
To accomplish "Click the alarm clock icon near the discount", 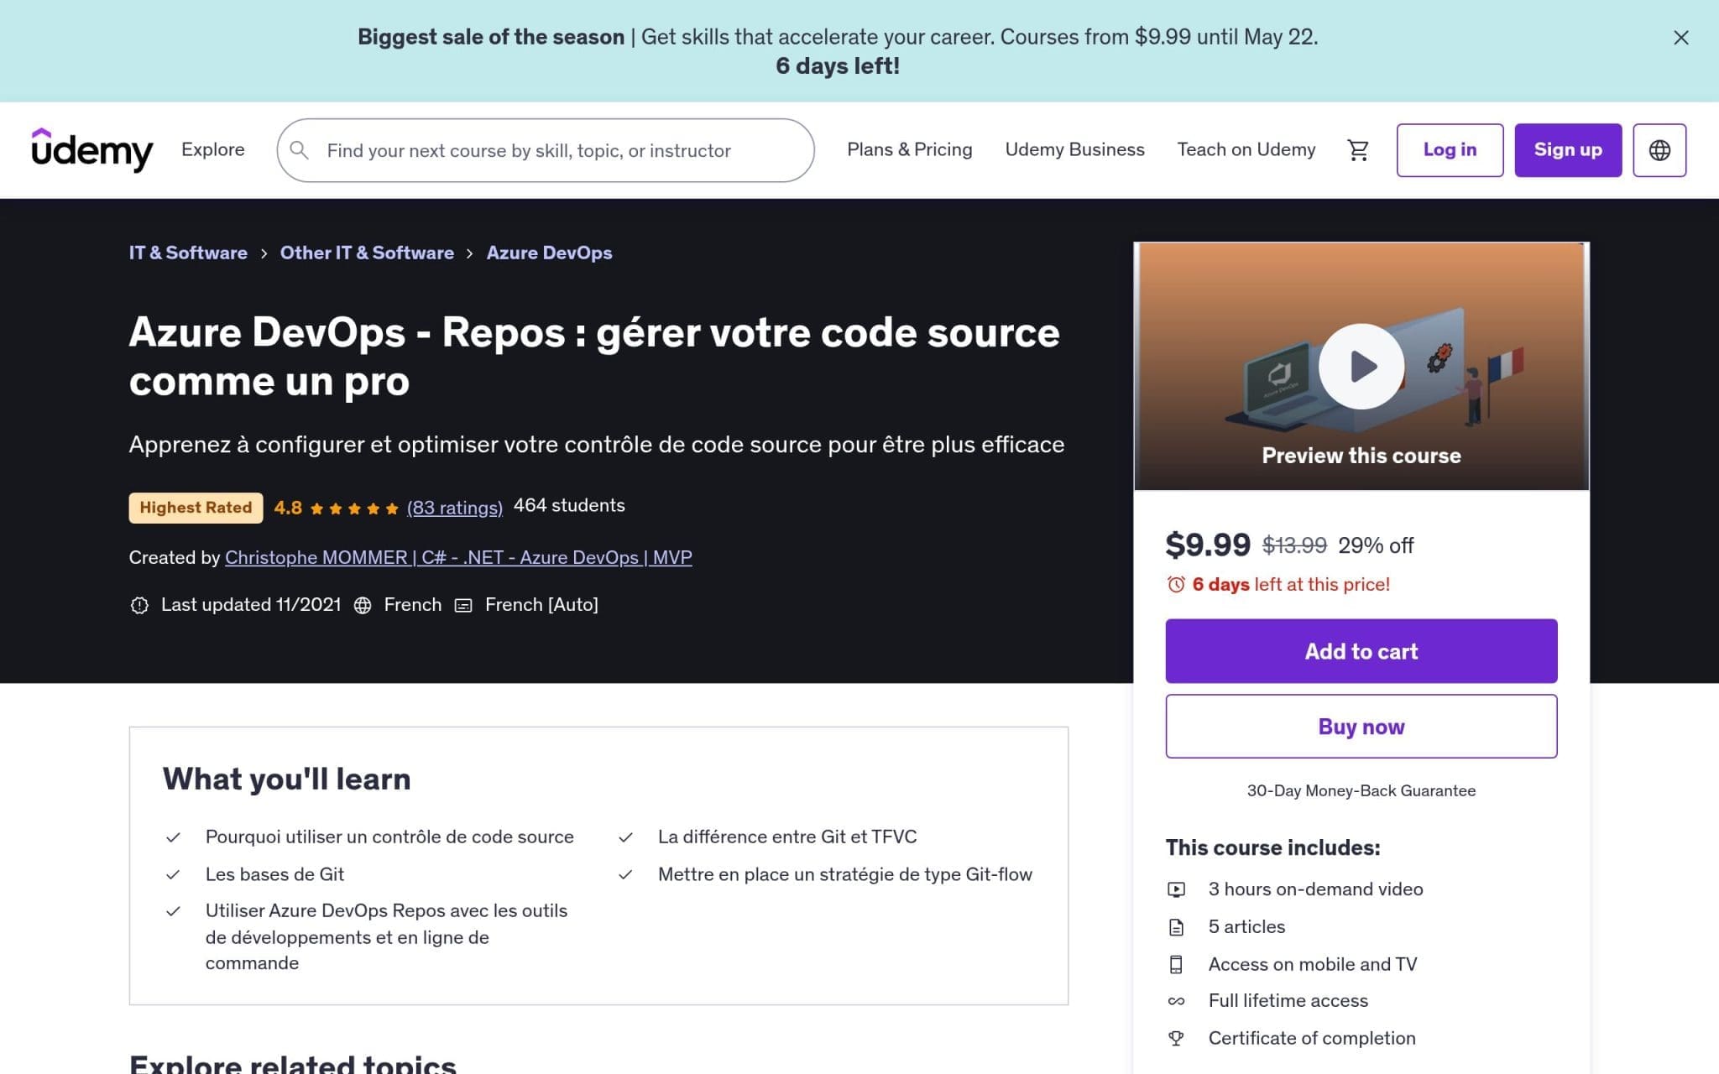I will [1177, 584].
